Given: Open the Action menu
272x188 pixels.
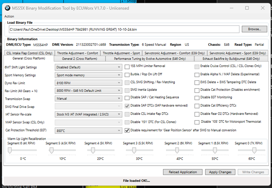Looking at the screenshot, I should (9, 16).
